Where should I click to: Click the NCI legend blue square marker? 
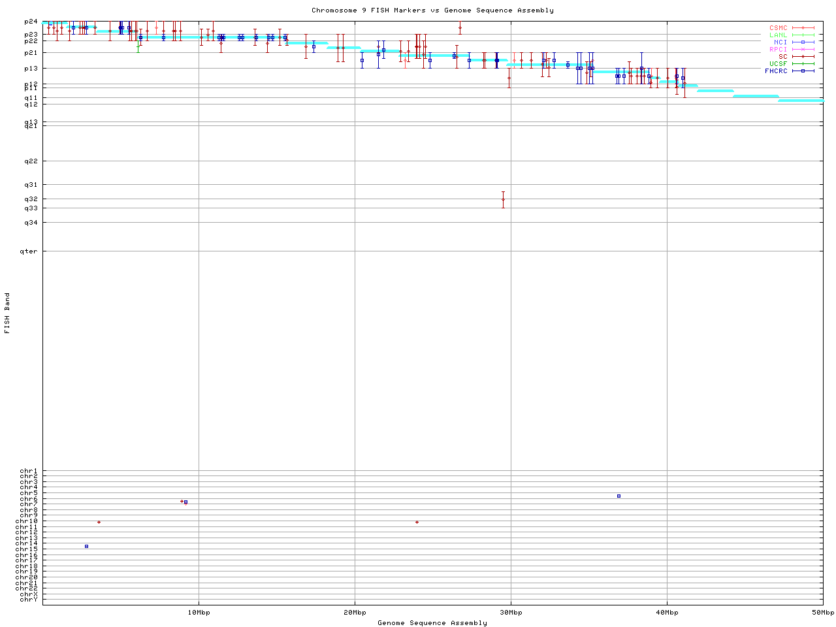pyautogui.click(x=803, y=42)
